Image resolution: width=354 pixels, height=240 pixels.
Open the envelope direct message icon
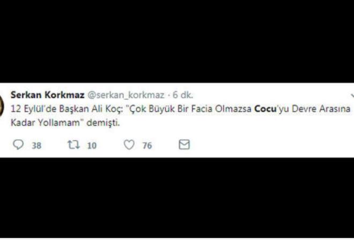(x=184, y=144)
